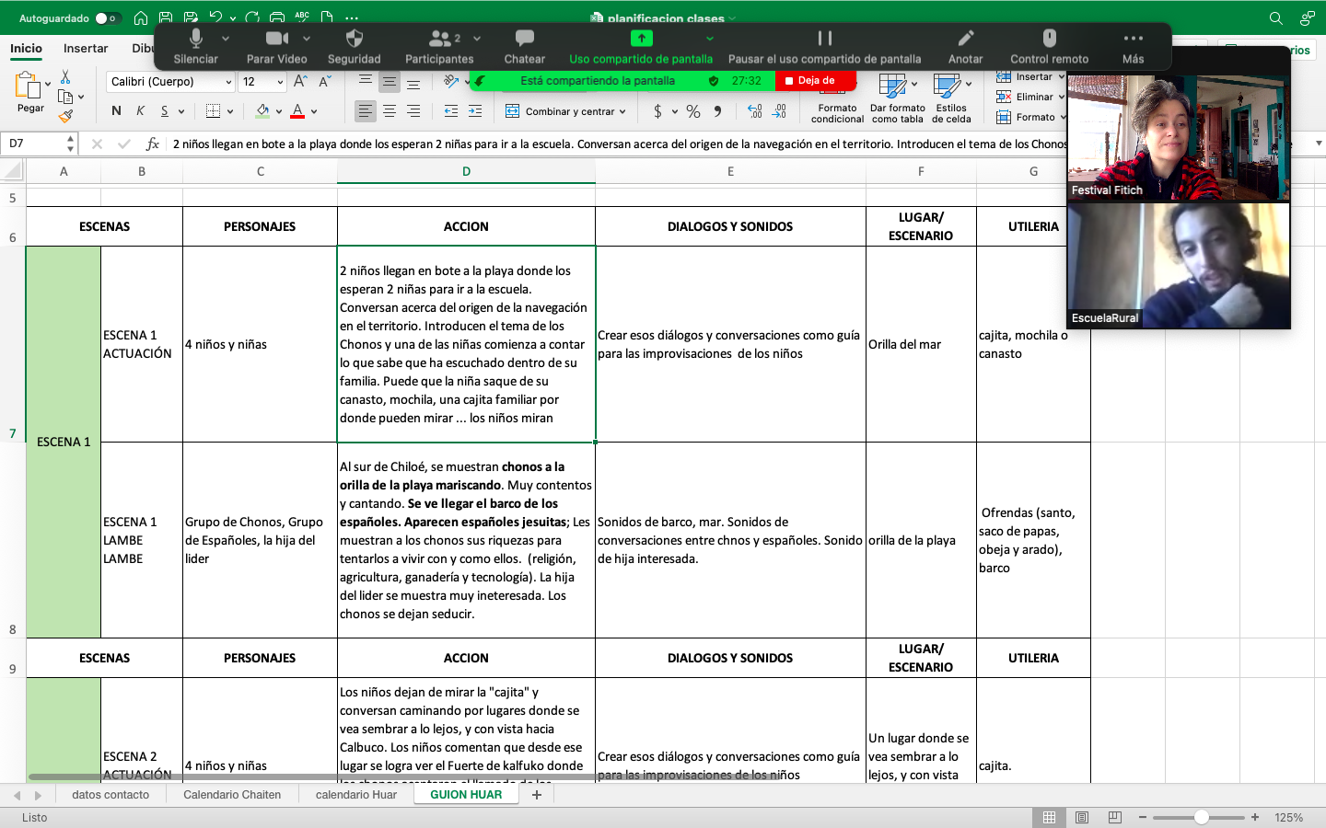
Task: Switch to the Insertar ribbon tab
Action: click(x=86, y=49)
